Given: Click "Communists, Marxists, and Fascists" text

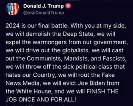Looking at the screenshot, I should pos(77,59).
